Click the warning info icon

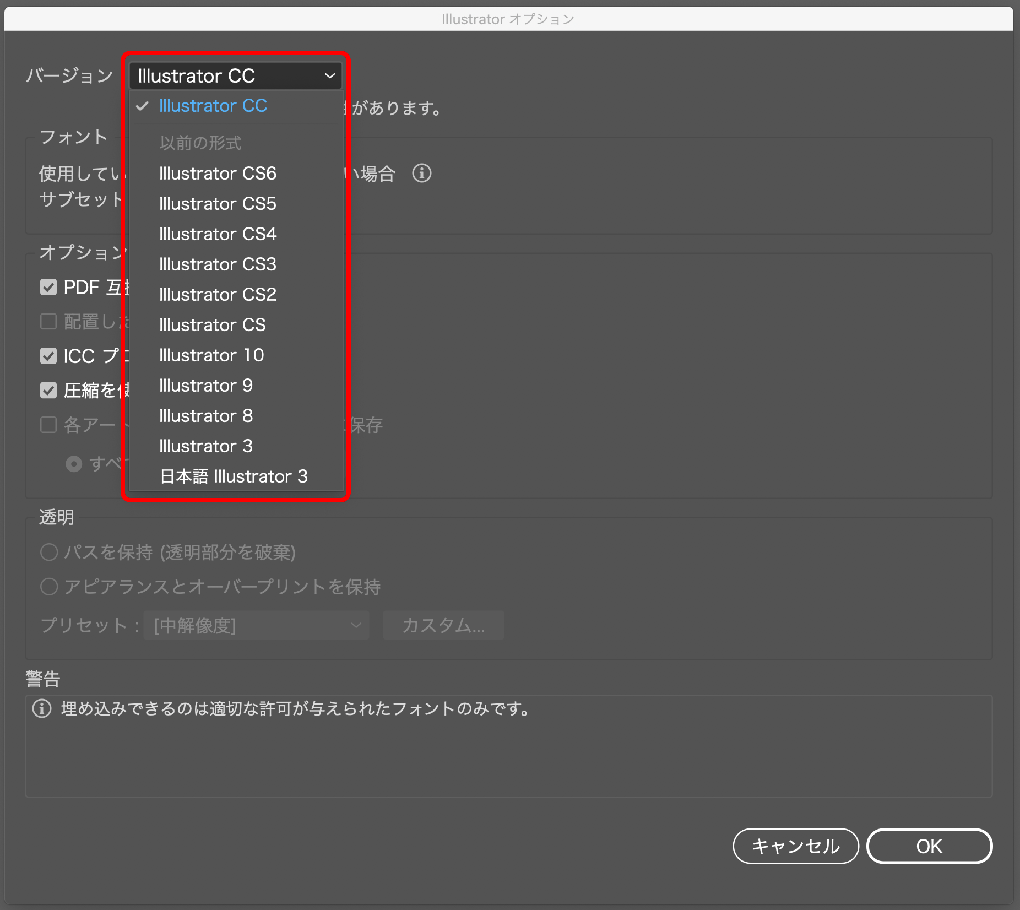(x=42, y=708)
